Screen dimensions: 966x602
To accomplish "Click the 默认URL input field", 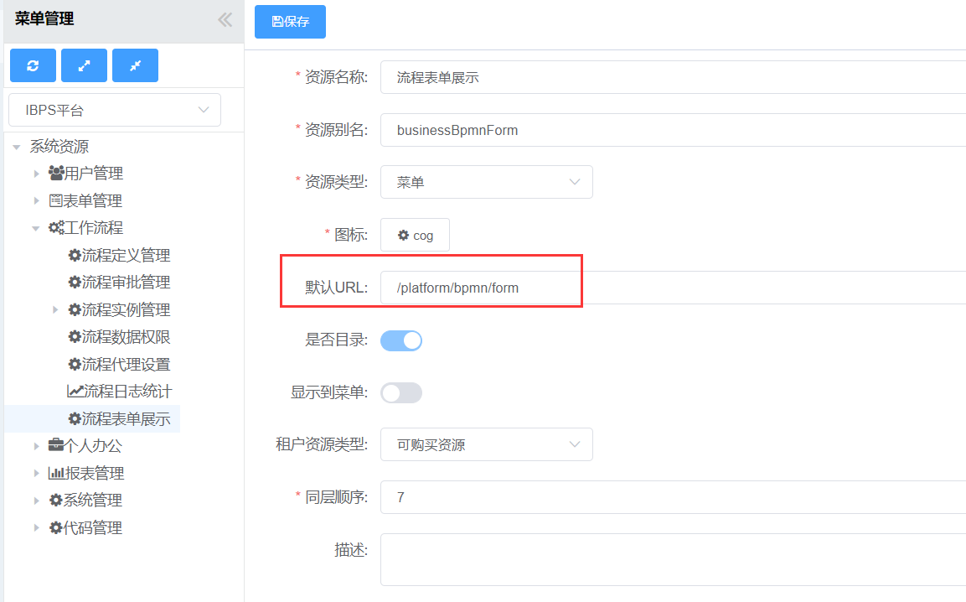I will (670, 288).
